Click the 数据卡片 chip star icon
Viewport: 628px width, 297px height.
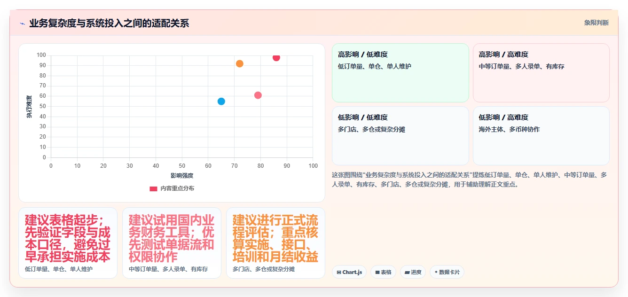coord(436,272)
